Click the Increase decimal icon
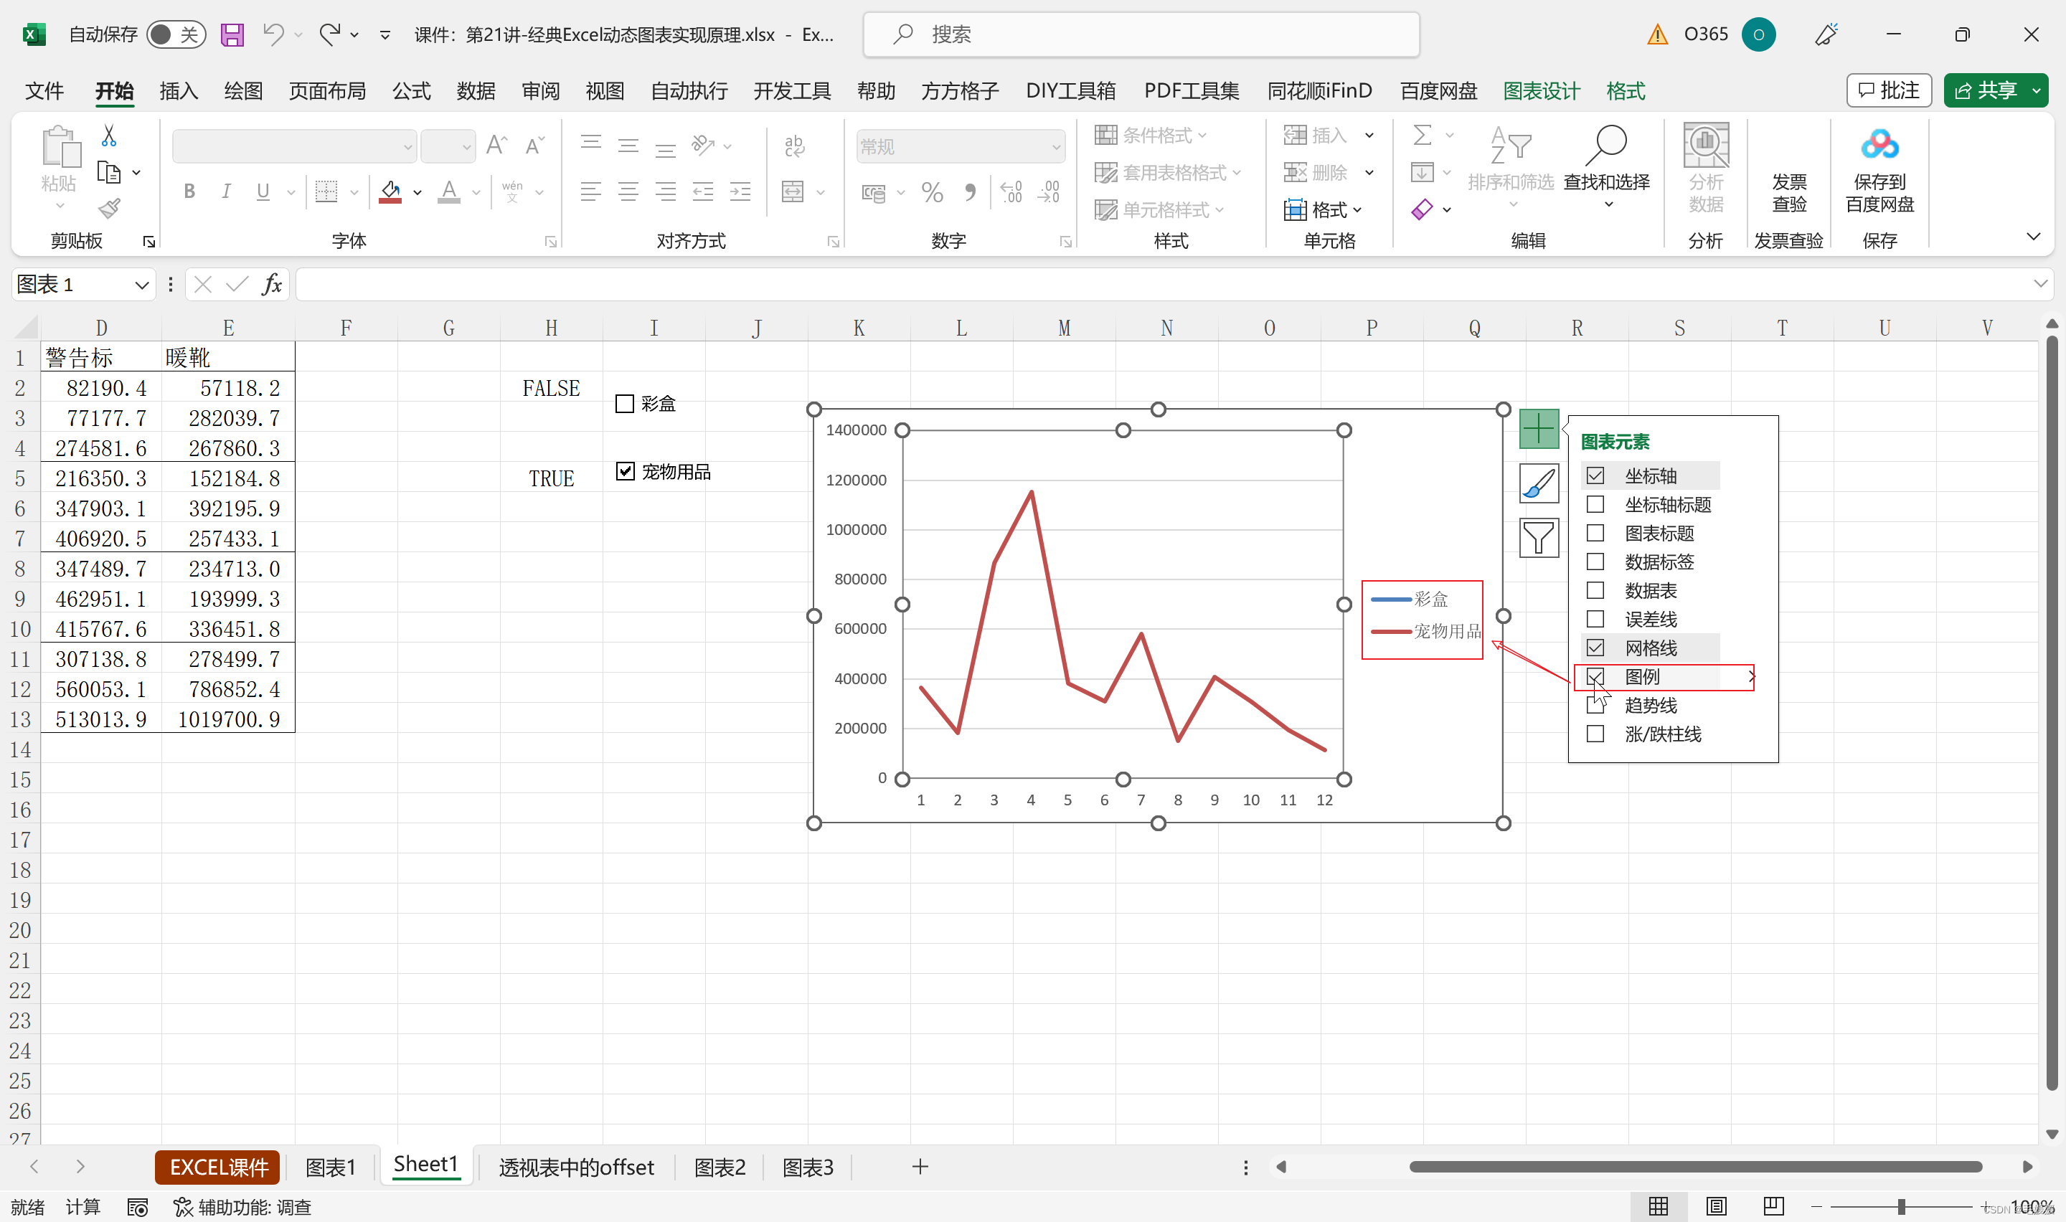Image resolution: width=2066 pixels, height=1222 pixels. [x=1011, y=193]
